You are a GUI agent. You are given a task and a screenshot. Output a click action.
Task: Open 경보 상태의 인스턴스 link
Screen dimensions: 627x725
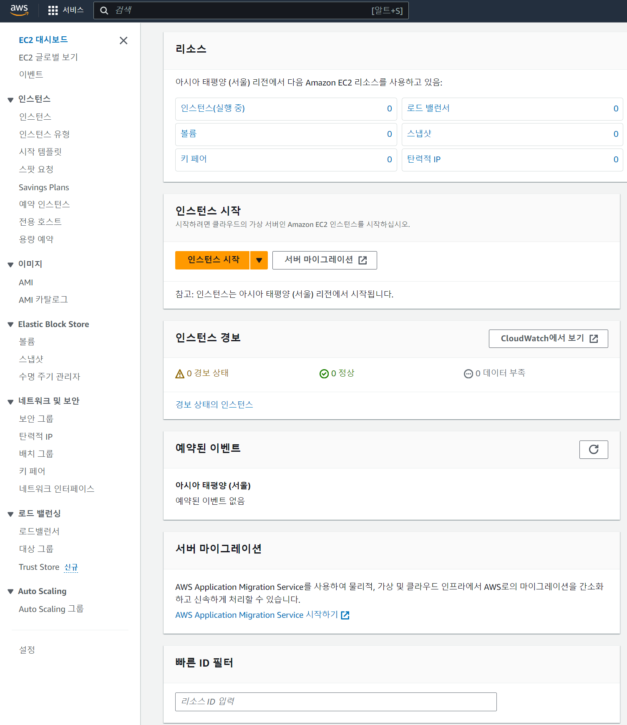[x=214, y=405]
